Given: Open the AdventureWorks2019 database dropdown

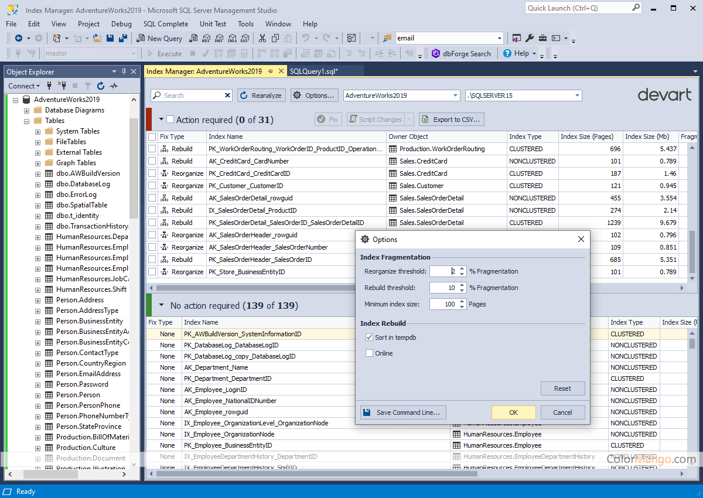Looking at the screenshot, I should tap(456, 95).
